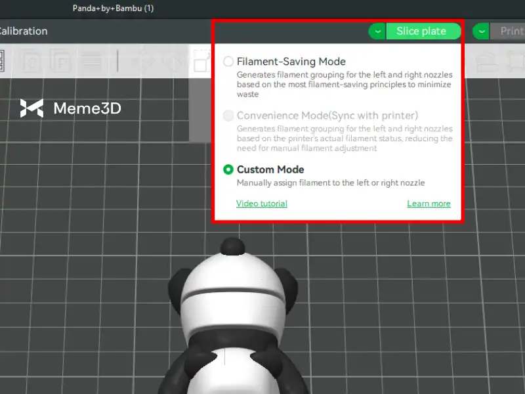This screenshot has width=525, height=394.
Task: Click the Meme3D logo watermark
Action: [70, 108]
